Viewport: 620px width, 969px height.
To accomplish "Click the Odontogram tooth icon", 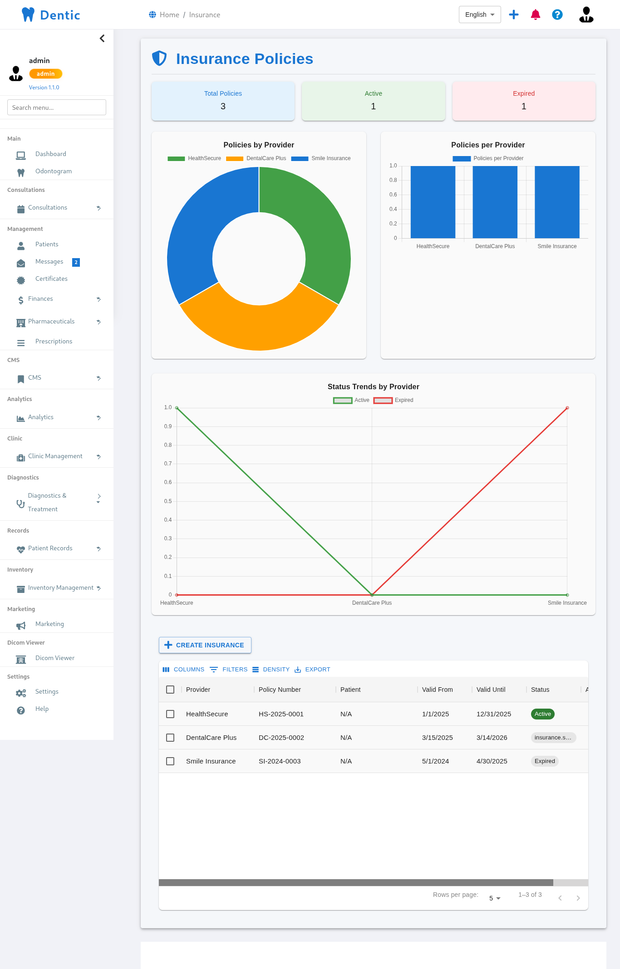I will (x=21, y=172).
